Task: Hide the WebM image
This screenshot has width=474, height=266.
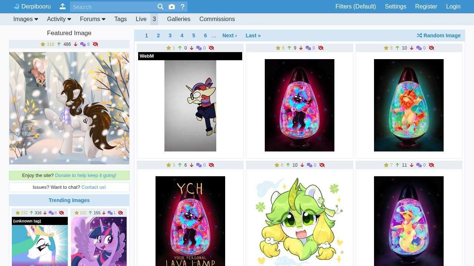Action: click(x=211, y=48)
